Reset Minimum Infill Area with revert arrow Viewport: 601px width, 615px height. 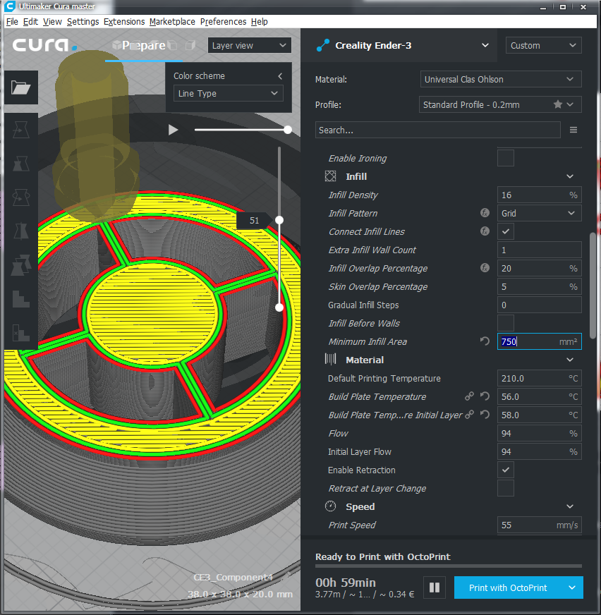[485, 341]
